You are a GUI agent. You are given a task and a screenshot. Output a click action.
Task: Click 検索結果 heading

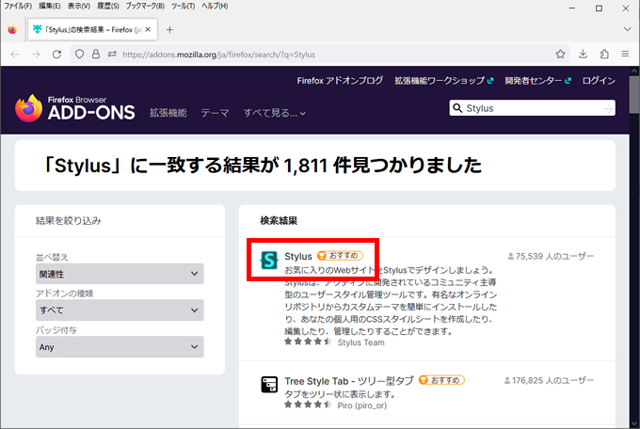pyautogui.click(x=279, y=221)
